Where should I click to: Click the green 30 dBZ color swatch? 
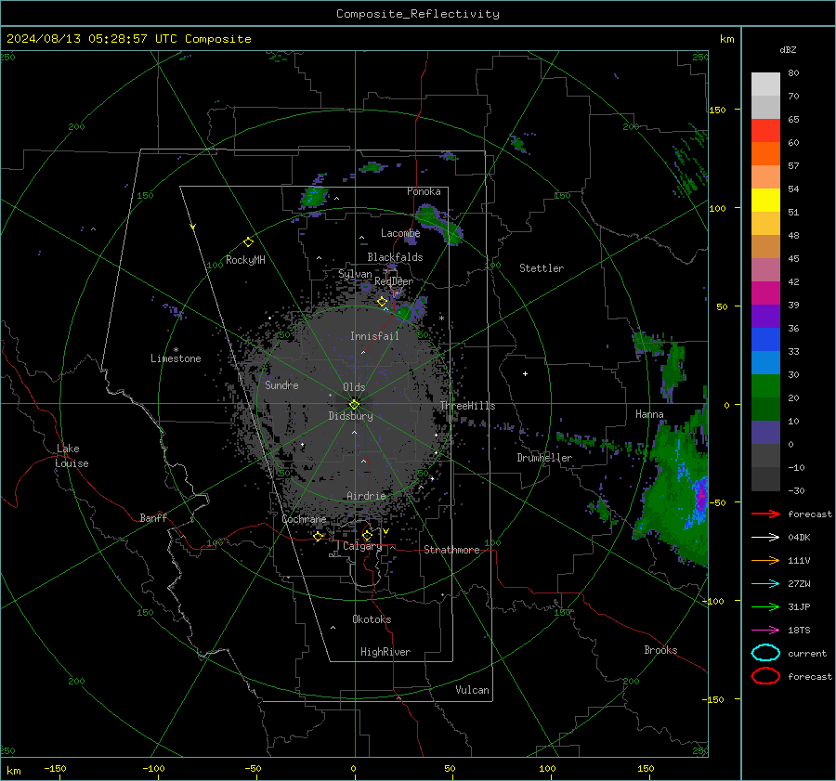(x=765, y=385)
